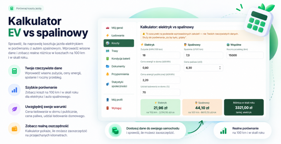Click the map icon beside Trasy

(x=108, y=51)
